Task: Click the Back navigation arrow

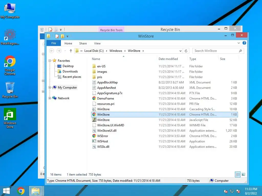Action: point(52,51)
